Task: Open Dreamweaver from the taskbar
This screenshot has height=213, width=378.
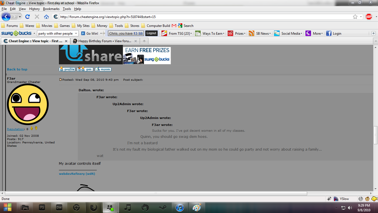Action: 59,207
